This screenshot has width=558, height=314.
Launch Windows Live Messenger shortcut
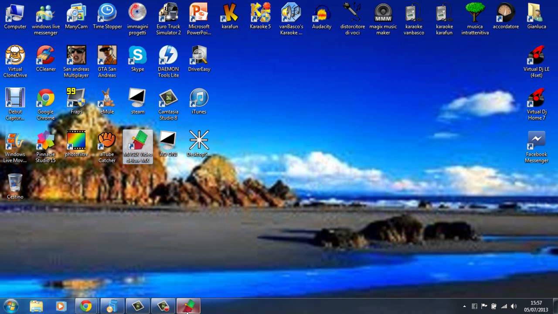pos(46,20)
